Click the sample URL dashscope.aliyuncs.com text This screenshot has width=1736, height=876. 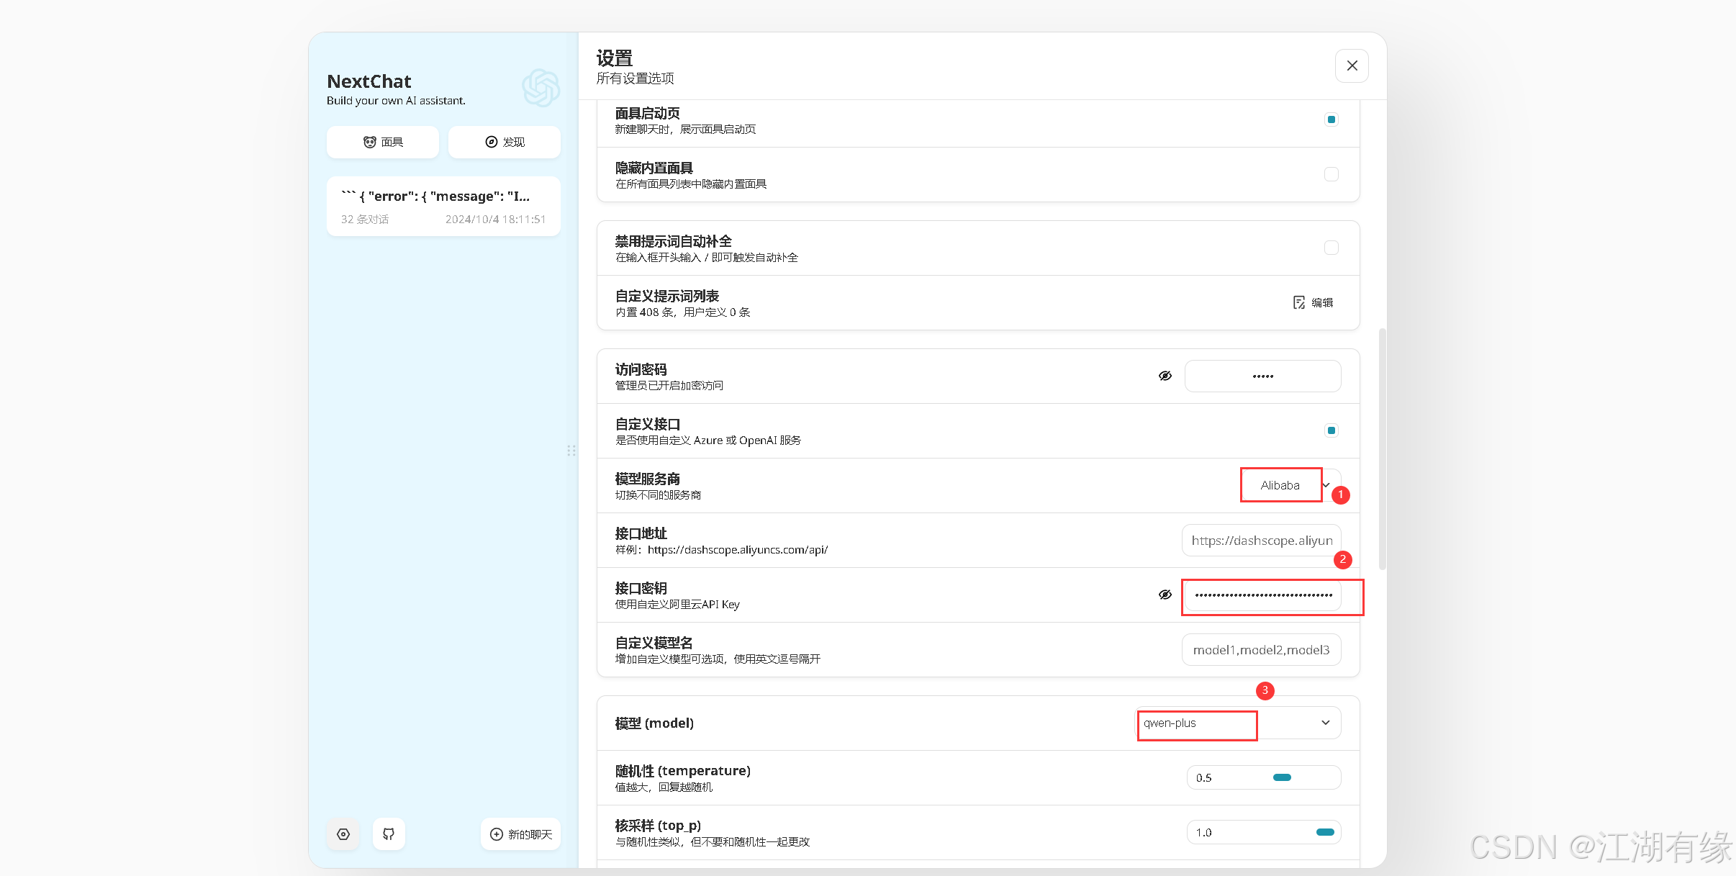(738, 550)
